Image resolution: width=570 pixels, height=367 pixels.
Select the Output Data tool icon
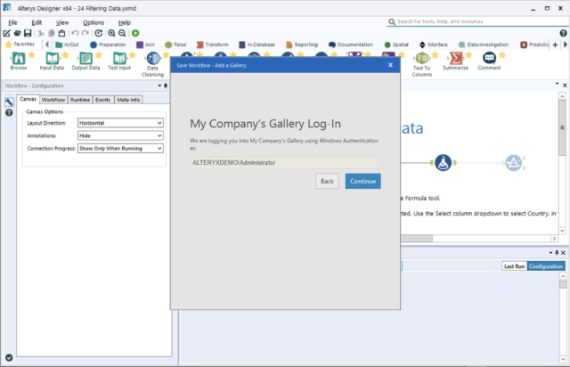(85, 58)
